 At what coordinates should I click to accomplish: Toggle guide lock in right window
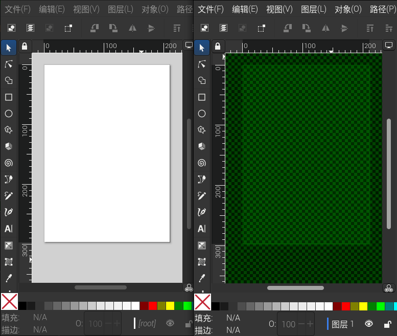(218, 47)
